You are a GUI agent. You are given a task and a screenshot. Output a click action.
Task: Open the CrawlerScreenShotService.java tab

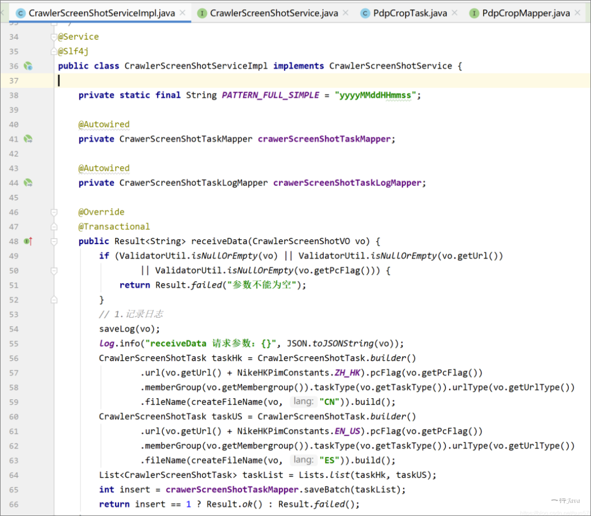pos(273,13)
